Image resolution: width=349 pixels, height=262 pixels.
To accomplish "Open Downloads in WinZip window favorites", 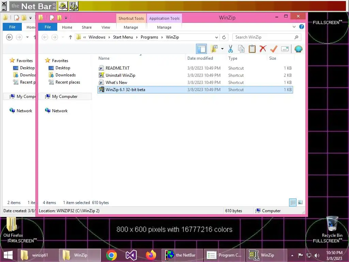I will tap(62, 75).
